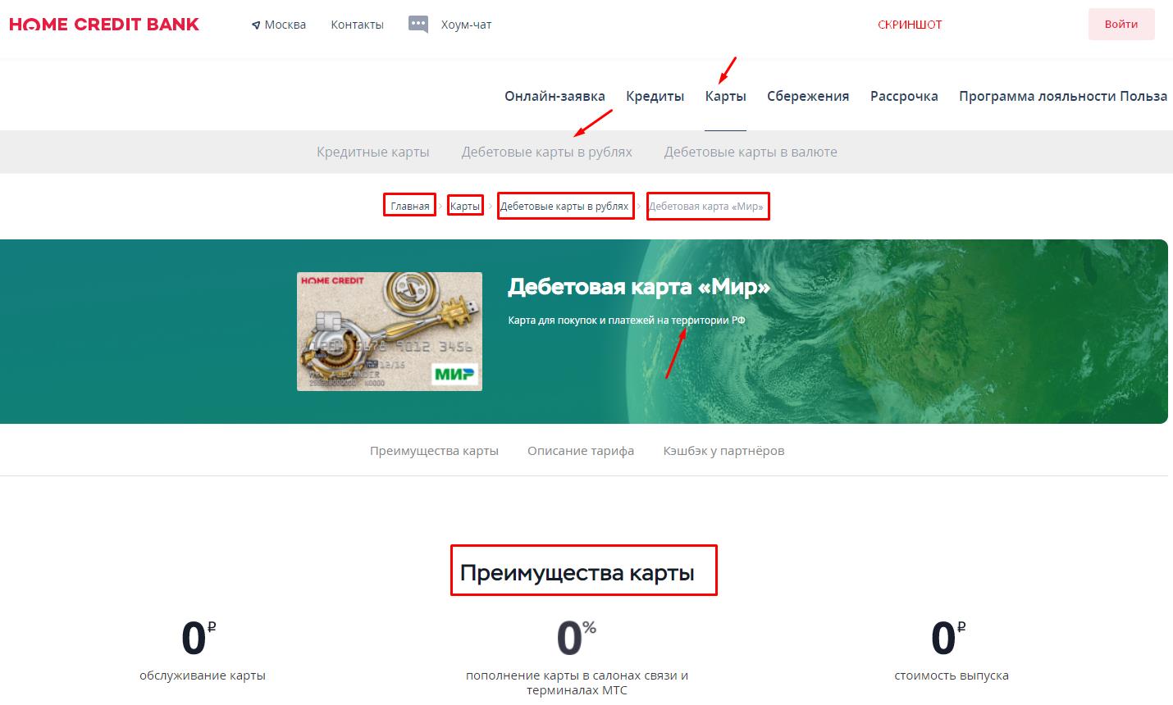The height and width of the screenshot is (705, 1173).
Task: Select the Кредитные карты submenu item
Action: pyautogui.click(x=373, y=152)
